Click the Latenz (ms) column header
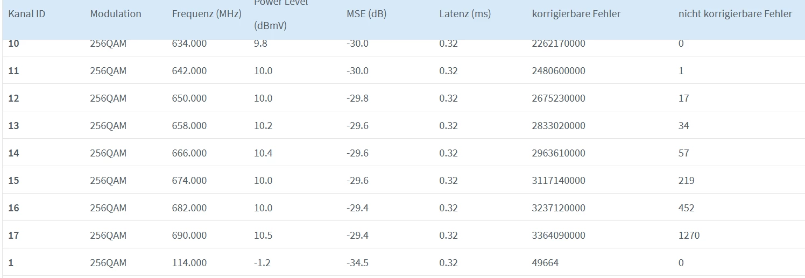Screen dimensions: 805x278 point(465,14)
